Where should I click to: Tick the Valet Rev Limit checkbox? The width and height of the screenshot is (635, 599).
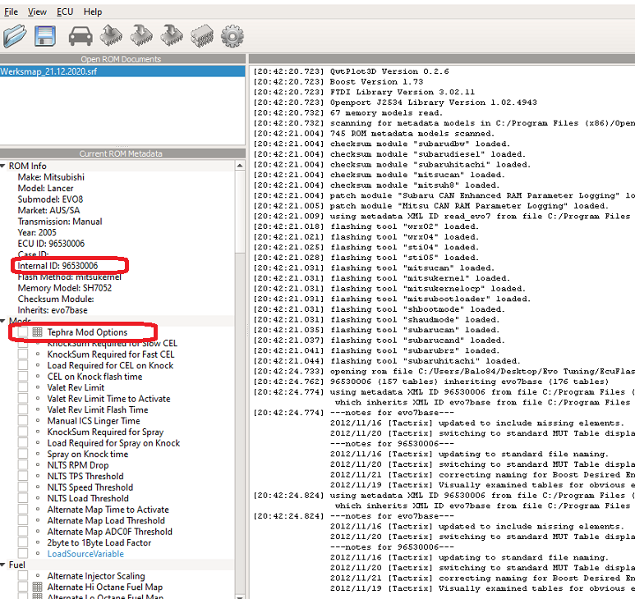(22, 388)
